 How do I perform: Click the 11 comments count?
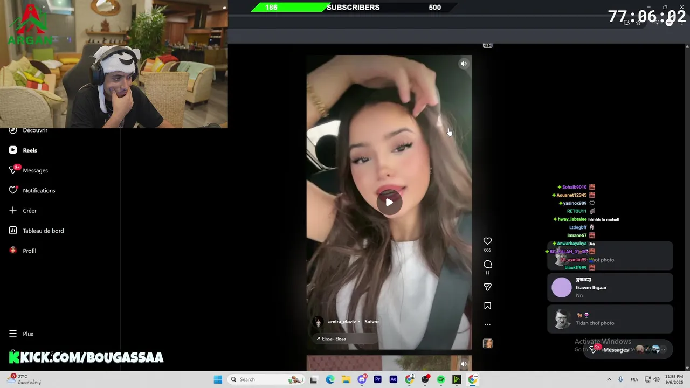coord(487,273)
